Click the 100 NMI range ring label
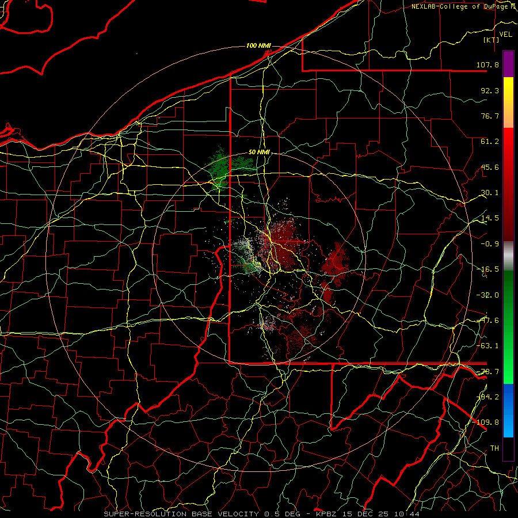Viewport: 518px width, 518px height. [x=258, y=45]
